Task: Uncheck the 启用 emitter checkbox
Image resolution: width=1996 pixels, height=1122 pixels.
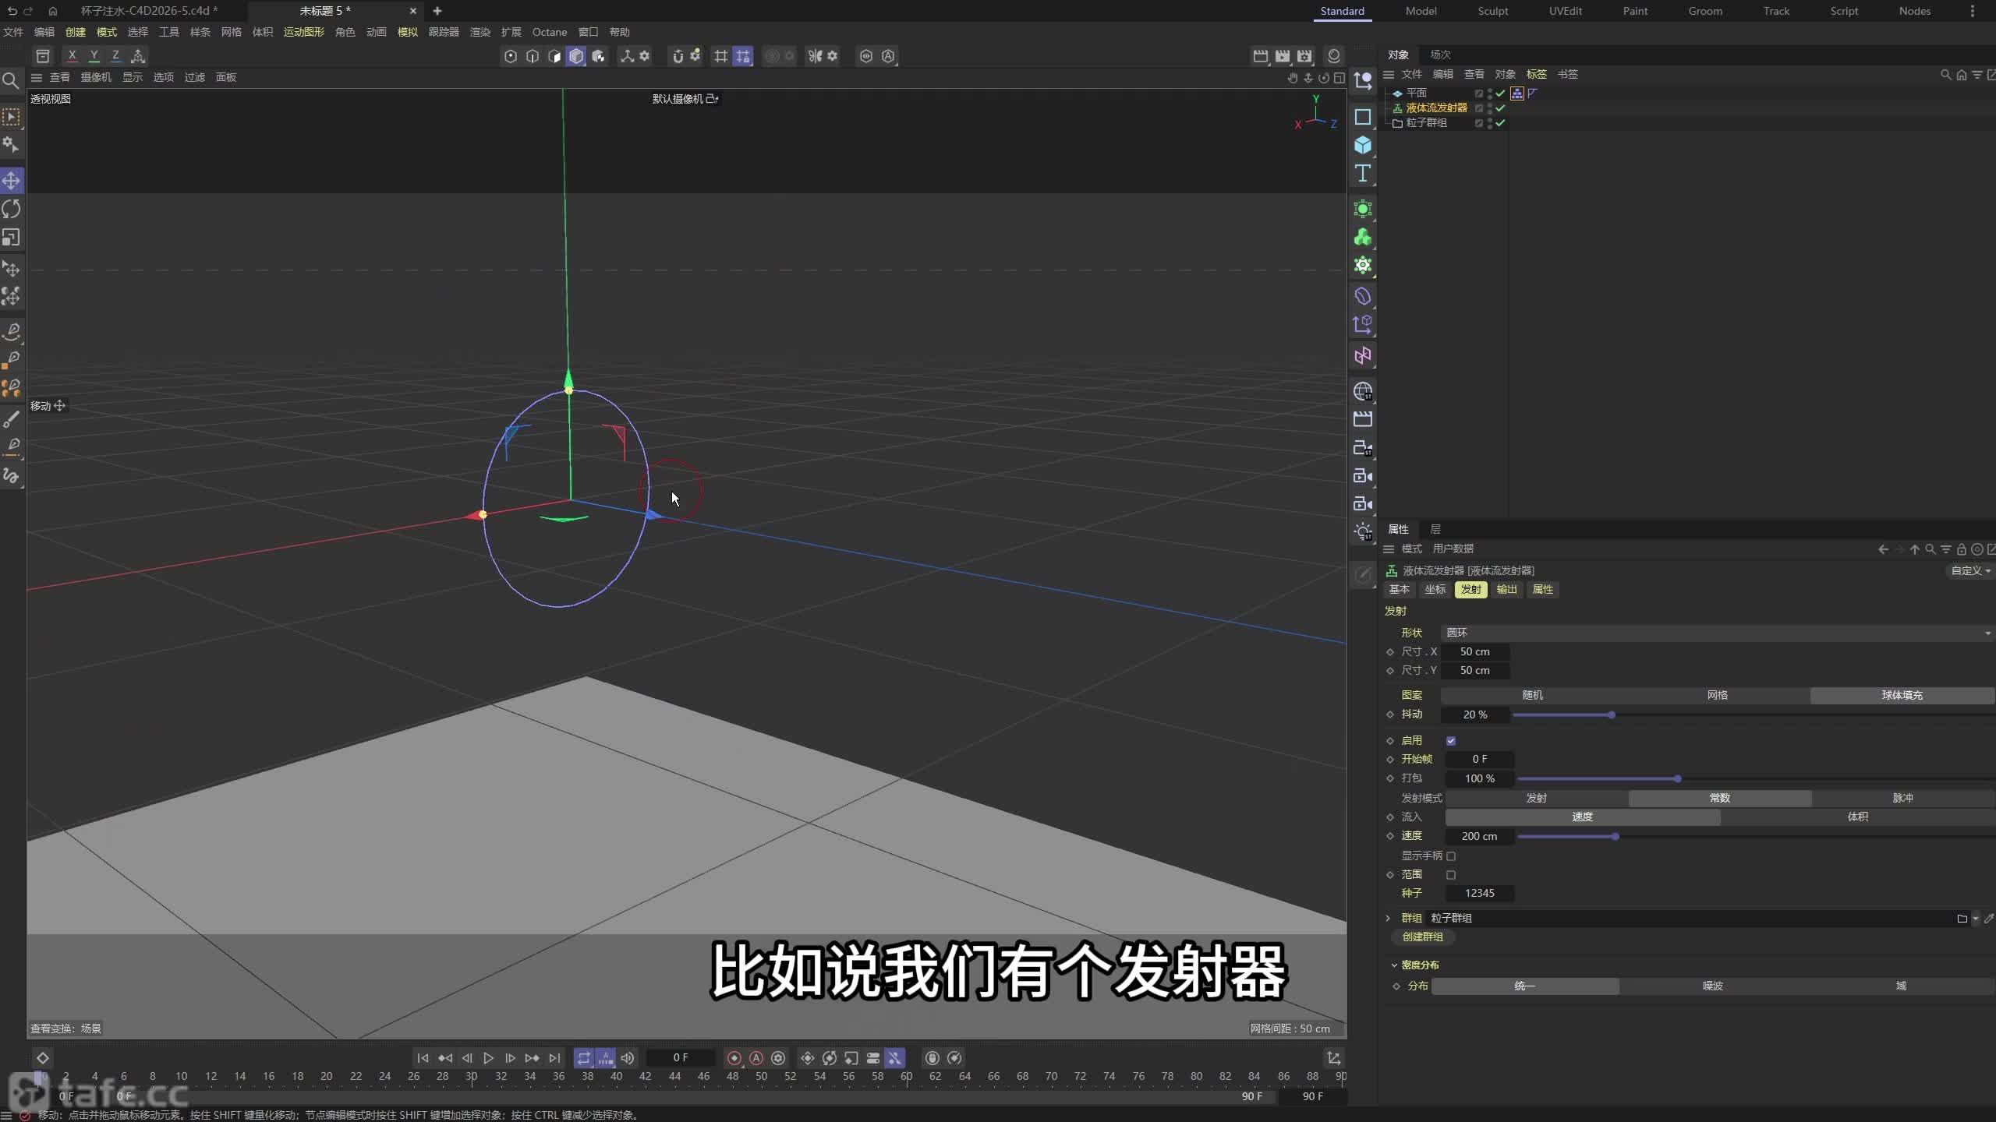Action: pyautogui.click(x=1450, y=740)
